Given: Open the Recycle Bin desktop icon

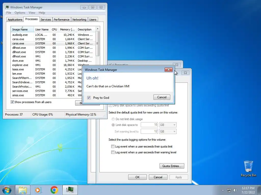Looking at the screenshot, I should [x=248, y=169].
